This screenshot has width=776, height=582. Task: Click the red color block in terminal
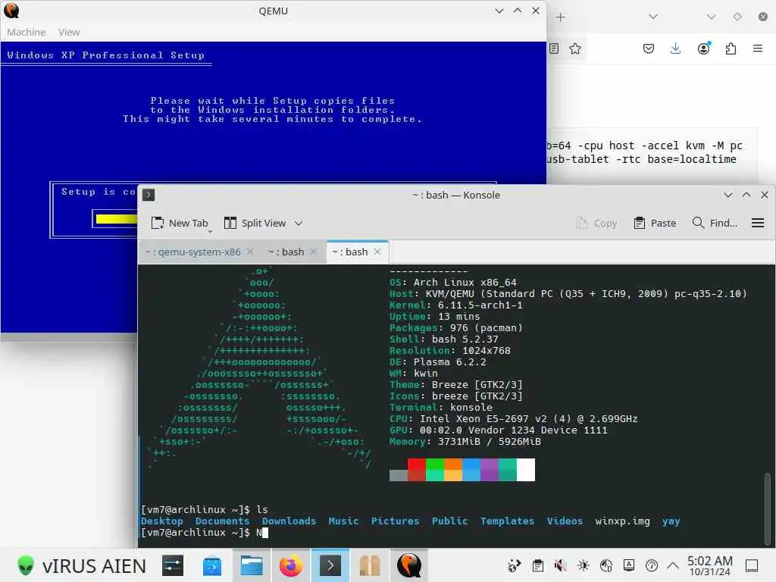click(x=417, y=470)
